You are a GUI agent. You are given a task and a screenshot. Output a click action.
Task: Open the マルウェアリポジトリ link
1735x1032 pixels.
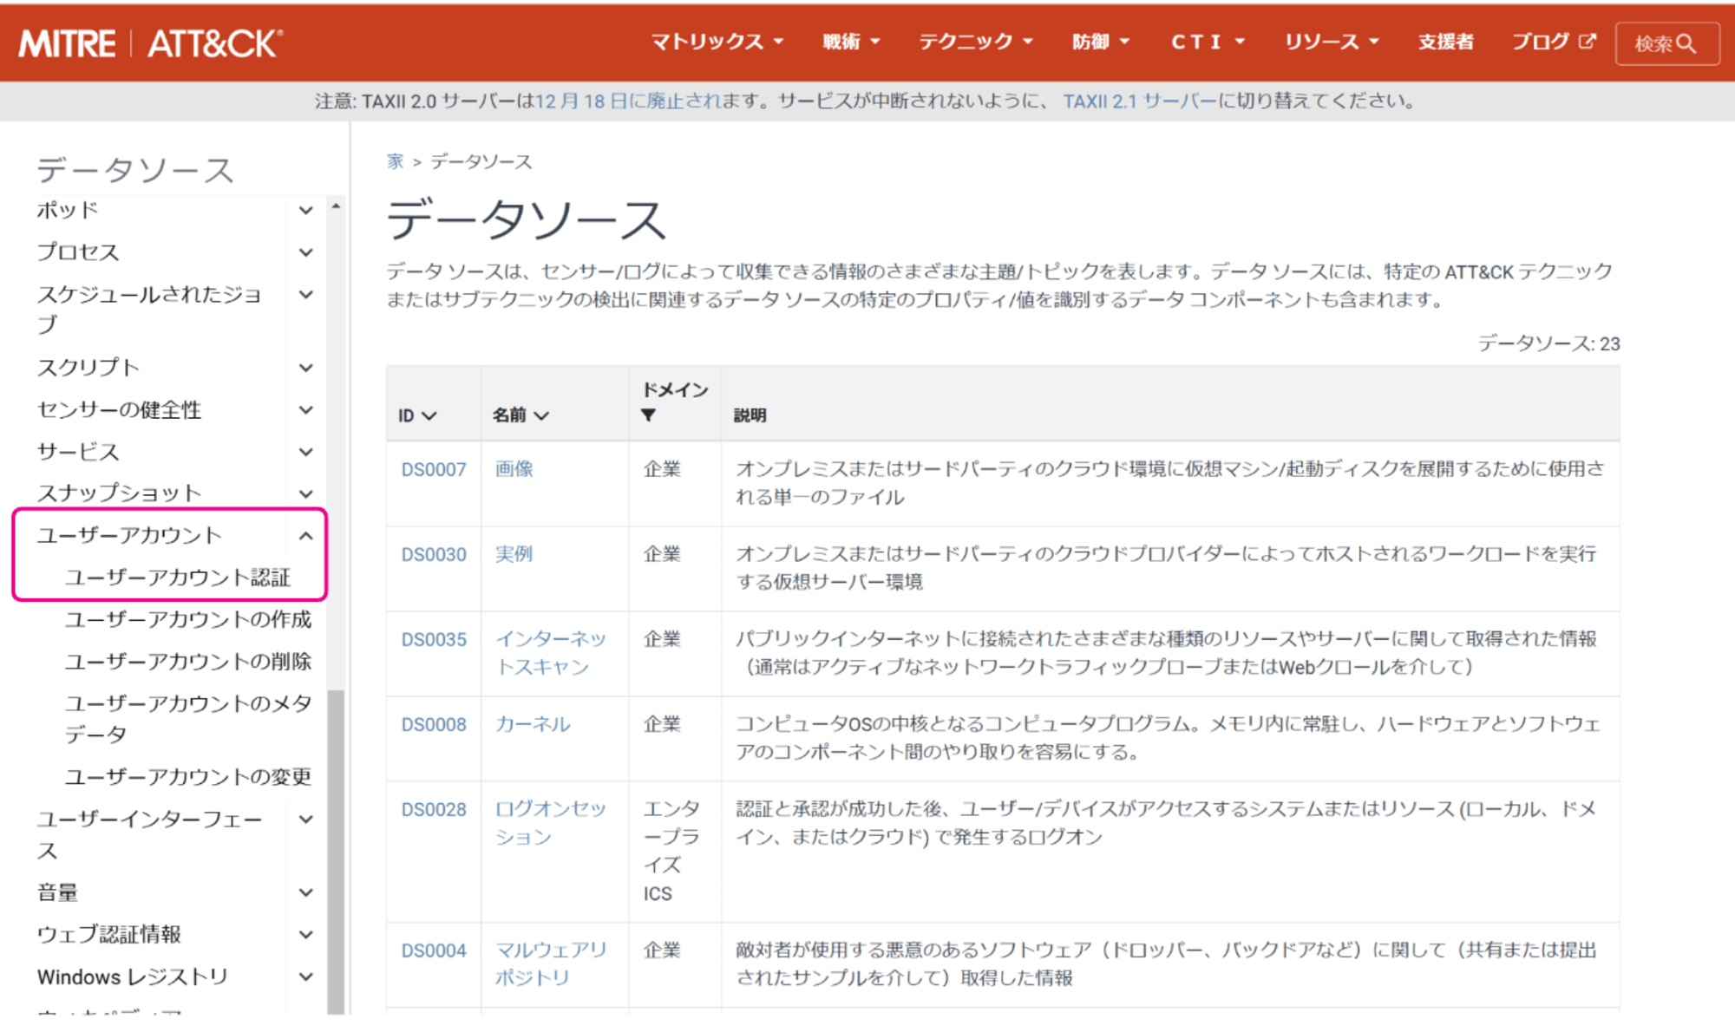[x=551, y=963]
